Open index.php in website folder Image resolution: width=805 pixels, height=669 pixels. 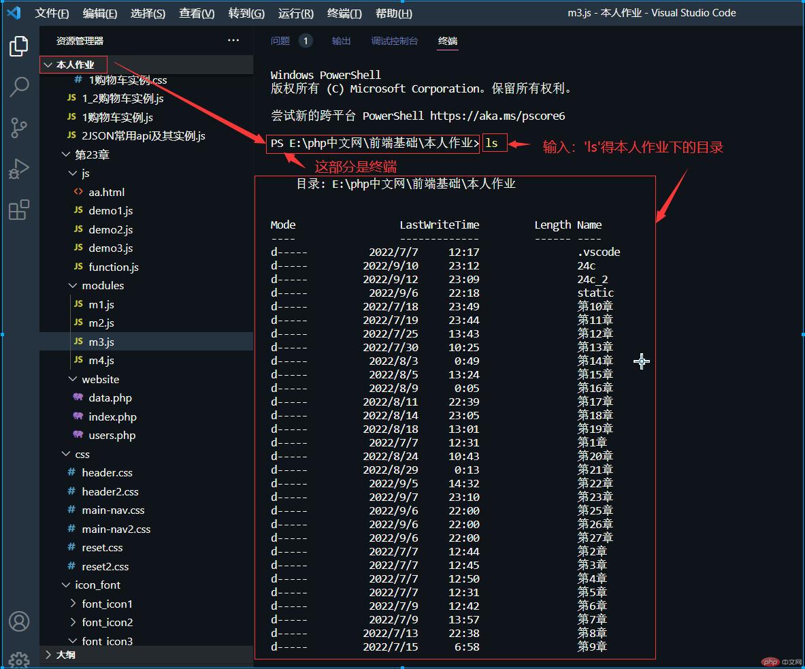coord(112,417)
